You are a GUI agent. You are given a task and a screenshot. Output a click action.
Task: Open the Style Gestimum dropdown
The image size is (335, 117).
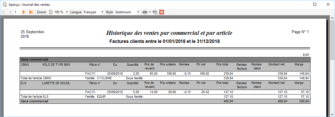[x=138, y=12]
